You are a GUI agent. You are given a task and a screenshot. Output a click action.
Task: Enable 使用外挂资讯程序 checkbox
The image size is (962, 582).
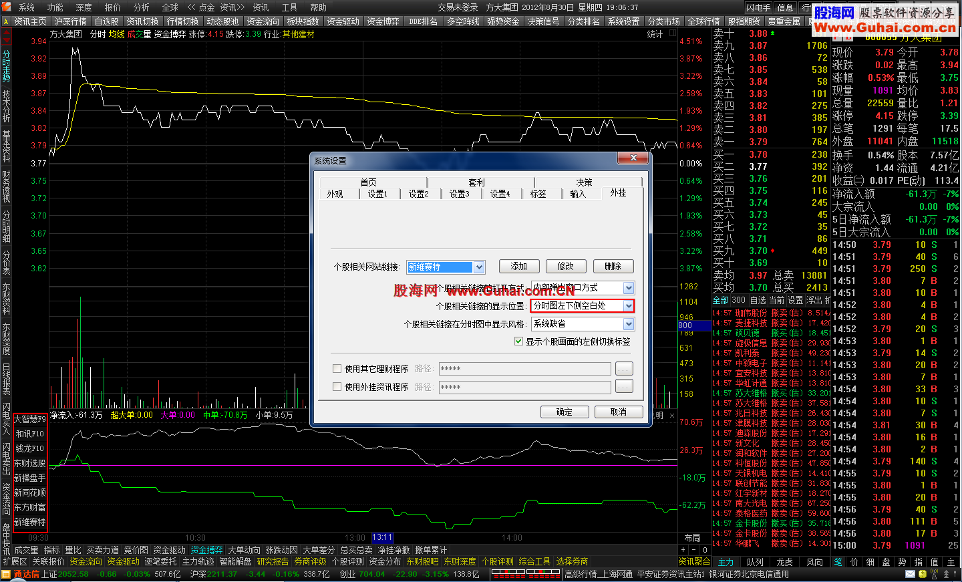337,386
